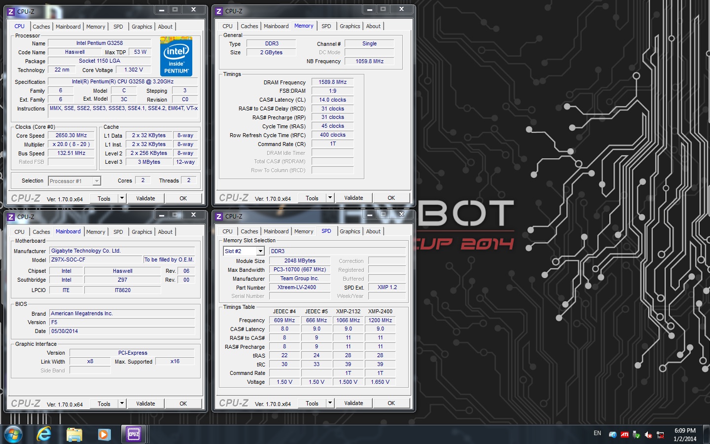This screenshot has height=444, width=710.
Task: Click Manufacturer Team Group Inc. field
Action: pos(299,279)
